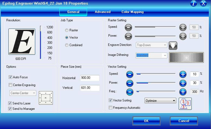Click the Engrave Direction arrow icon
The height and width of the screenshot is (129, 211).
pyautogui.click(x=173, y=46)
